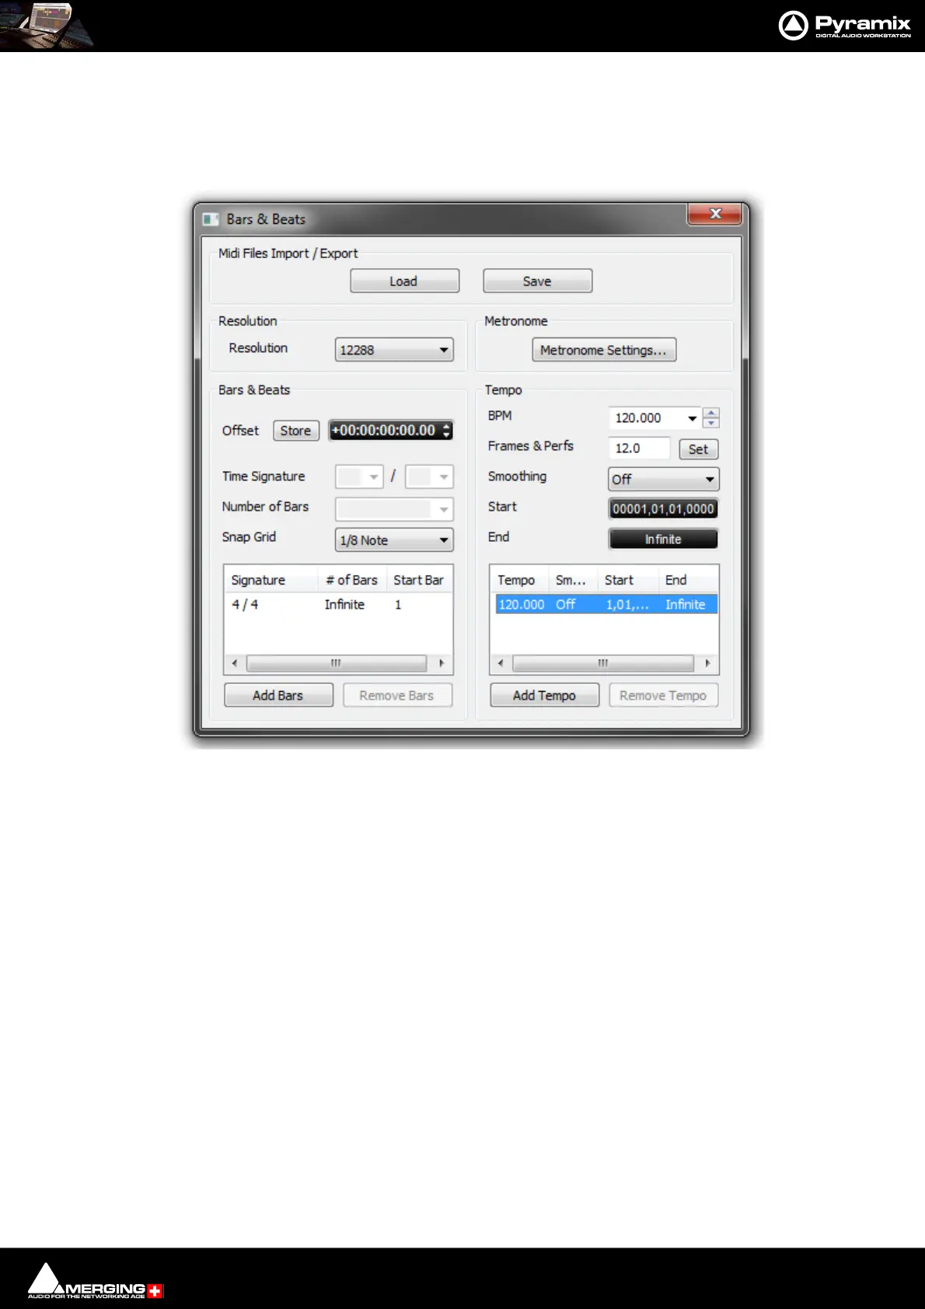Image resolution: width=925 pixels, height=1309 pixels.
Task: Select the 4 / 4 signature row
Action: pyautogui.click(x=338, y=604)
